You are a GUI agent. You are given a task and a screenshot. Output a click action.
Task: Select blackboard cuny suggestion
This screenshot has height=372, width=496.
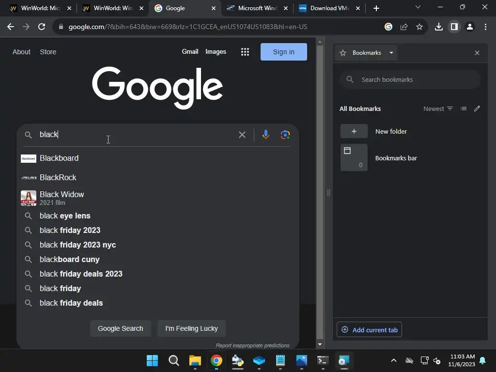(157, 260)
